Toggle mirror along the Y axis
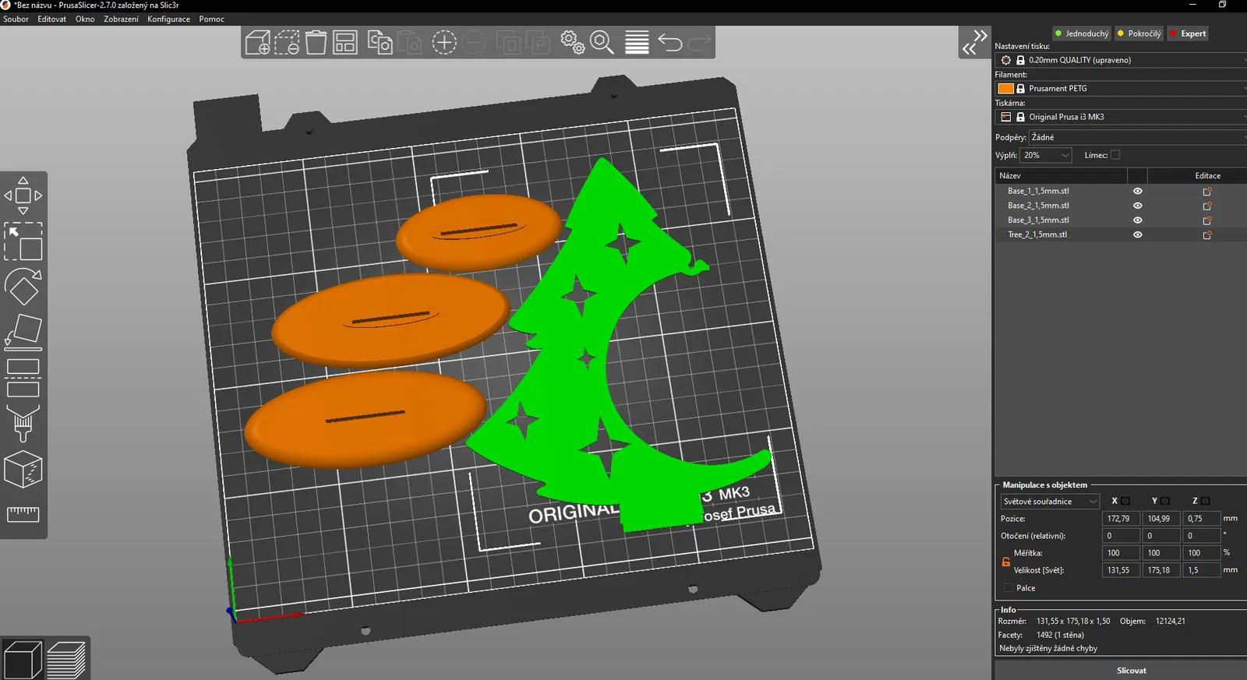 (x=1165, y=501)
